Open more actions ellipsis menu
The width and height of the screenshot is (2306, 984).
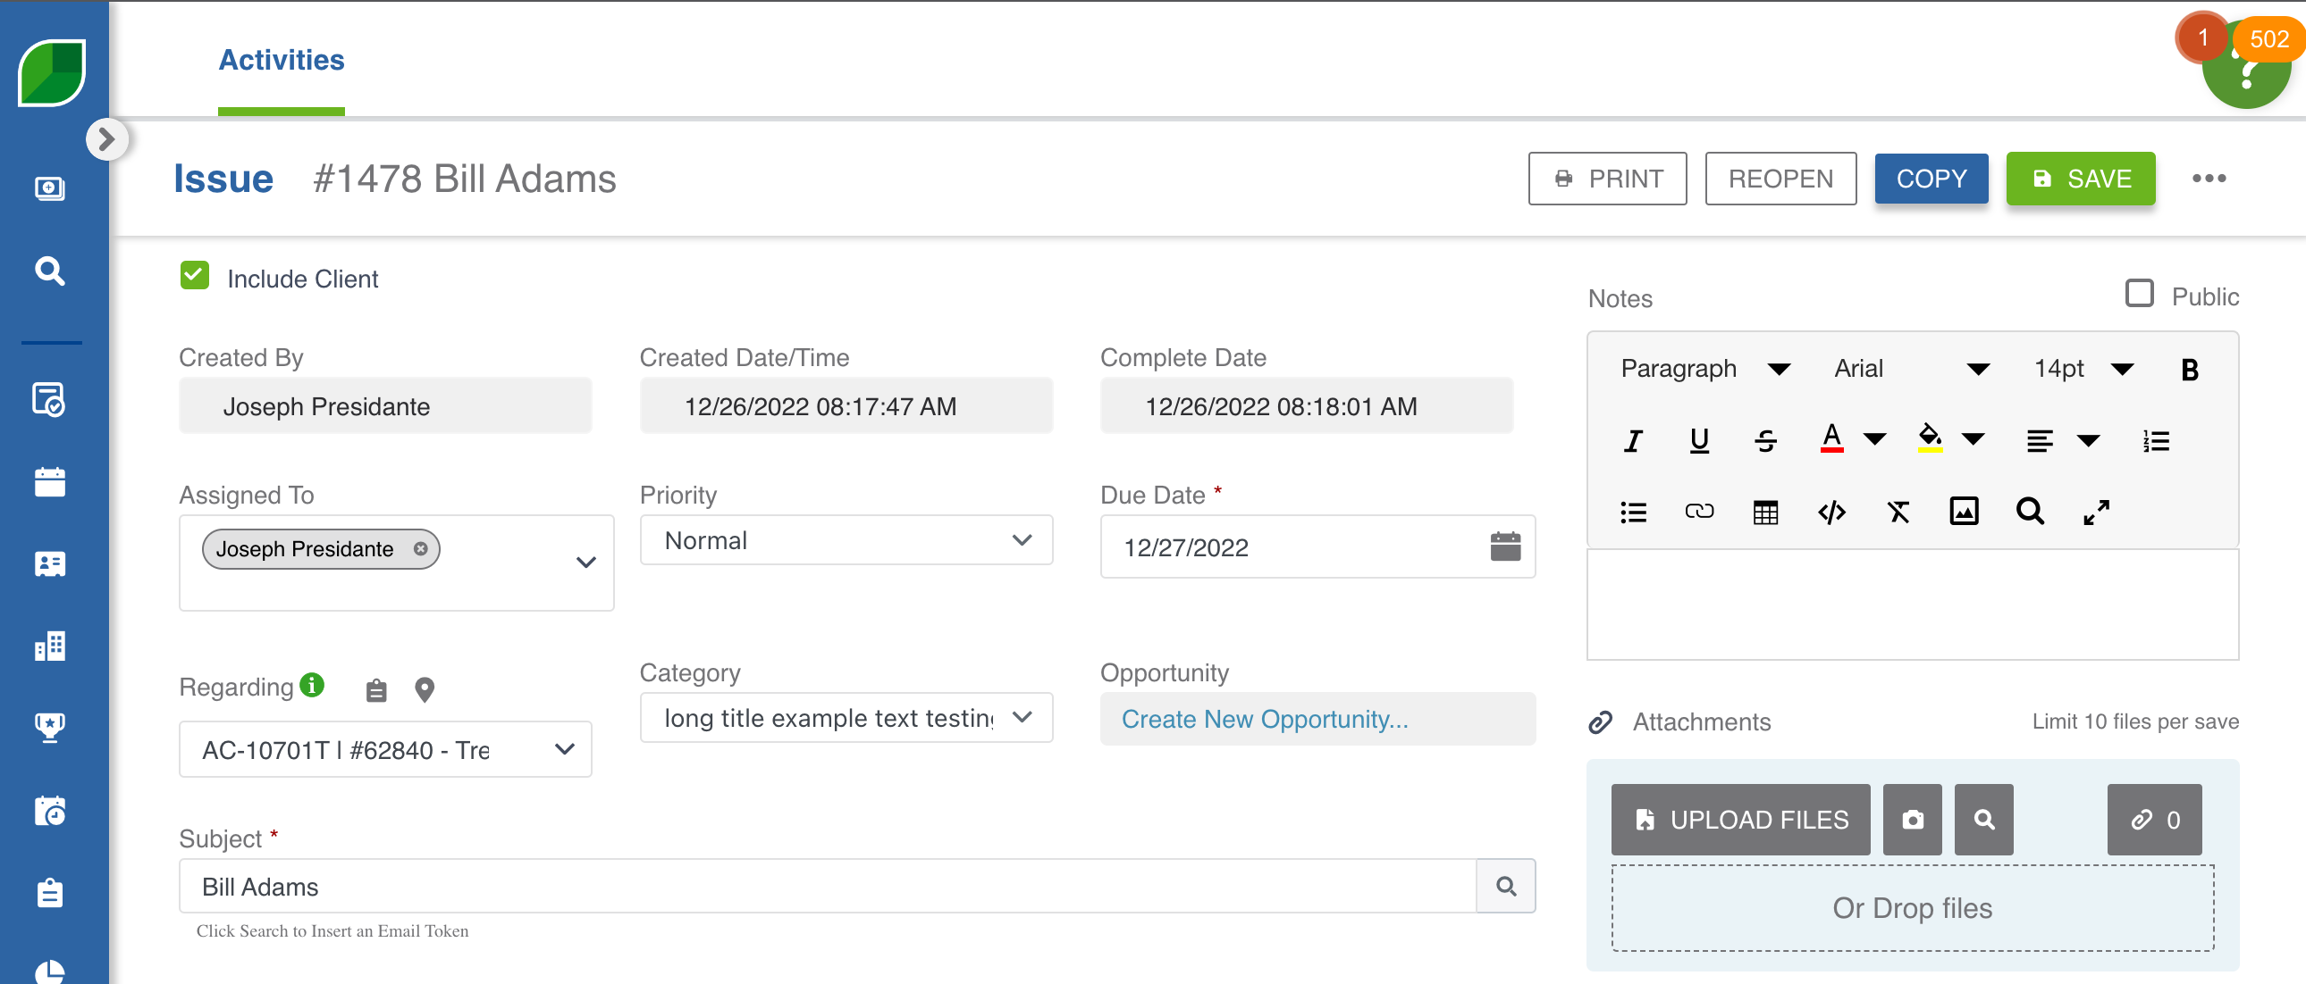2209,178
